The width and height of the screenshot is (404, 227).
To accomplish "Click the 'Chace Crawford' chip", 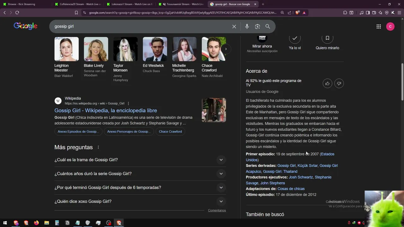I will point(170,131).
